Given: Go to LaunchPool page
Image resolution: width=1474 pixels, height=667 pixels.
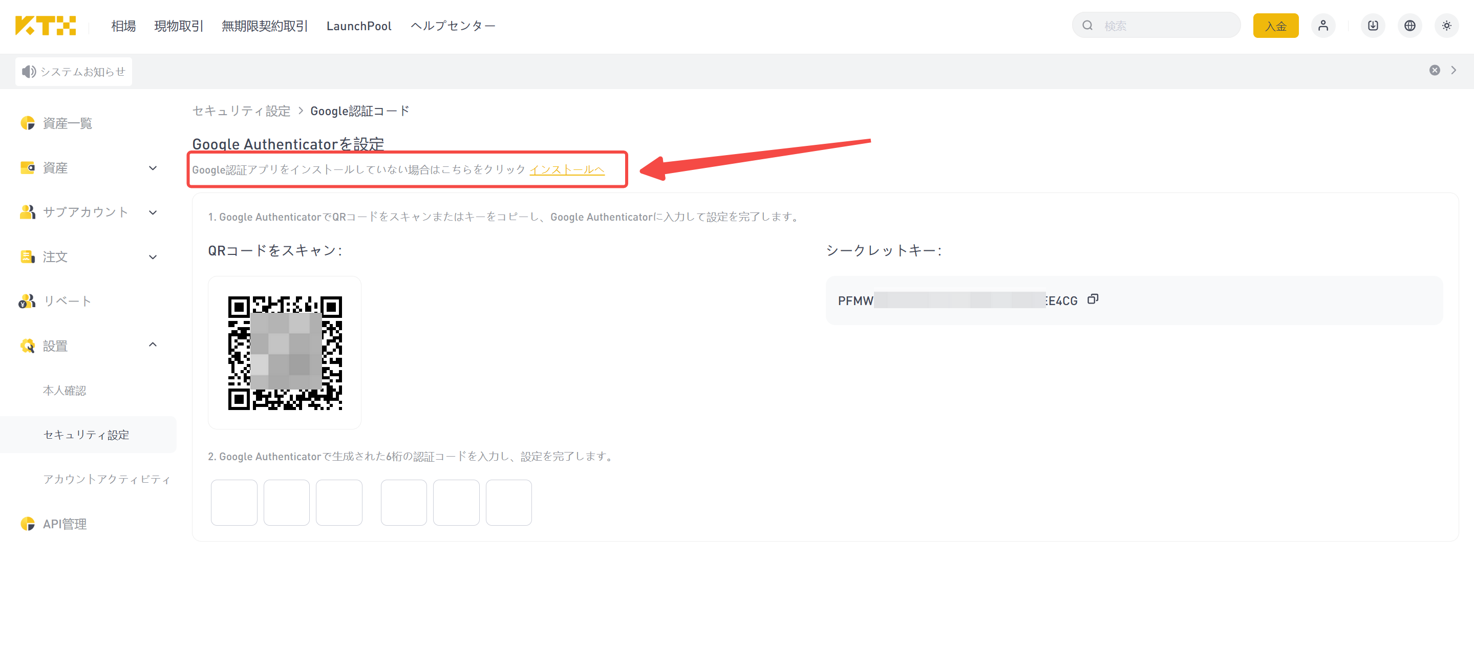Looking at the screenshot, I should coord(359,26).
